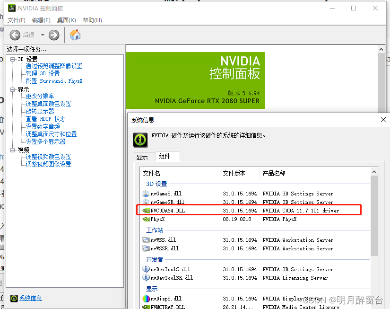
Task: Click the nvWSS.dll file icon
Action: 146,240
